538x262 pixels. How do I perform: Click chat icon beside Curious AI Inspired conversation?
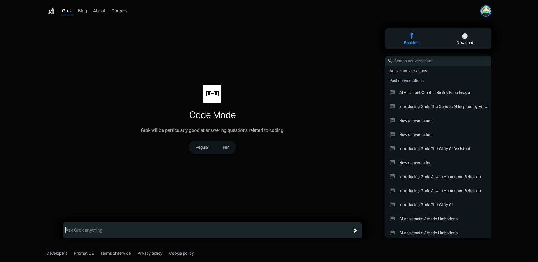(x=392, y=107)
